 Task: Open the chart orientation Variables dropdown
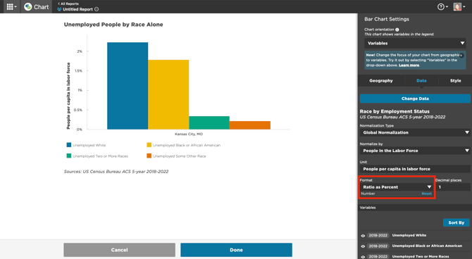415,44
